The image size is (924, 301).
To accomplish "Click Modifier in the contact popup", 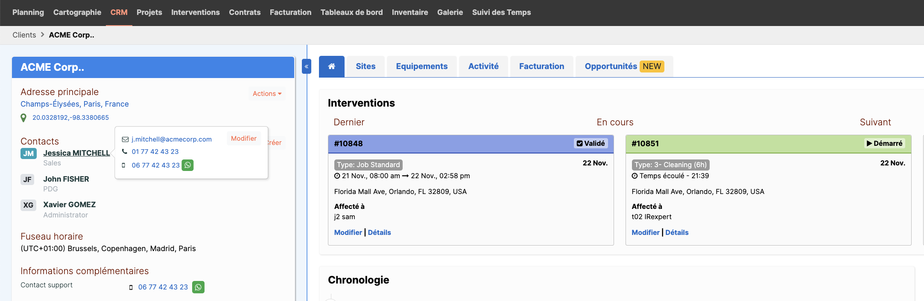I will pyautogui.click(x=244, y=139).
